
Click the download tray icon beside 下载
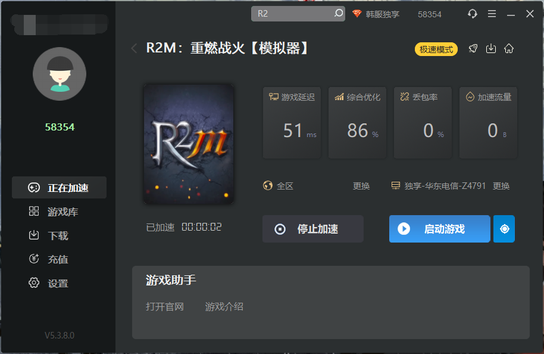click(34, 235)
